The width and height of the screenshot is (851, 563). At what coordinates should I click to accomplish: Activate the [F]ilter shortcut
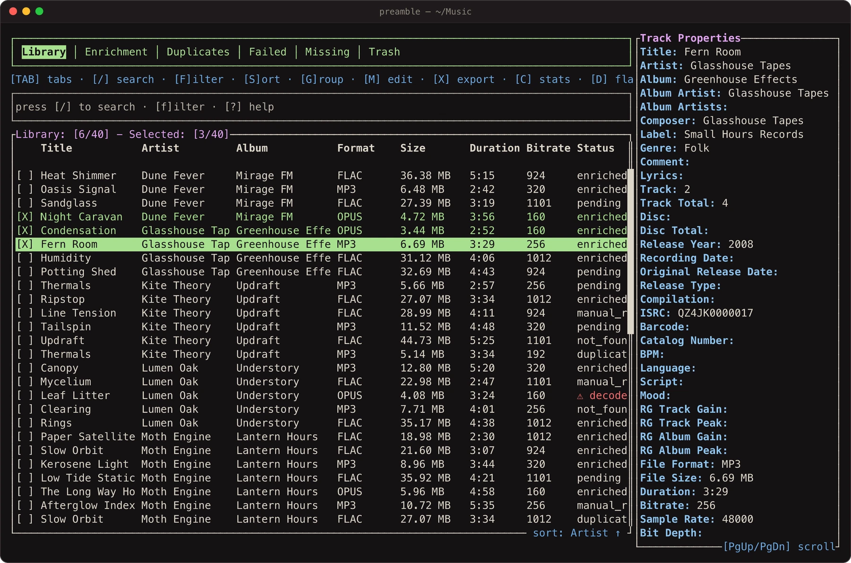tap(199, 79)
